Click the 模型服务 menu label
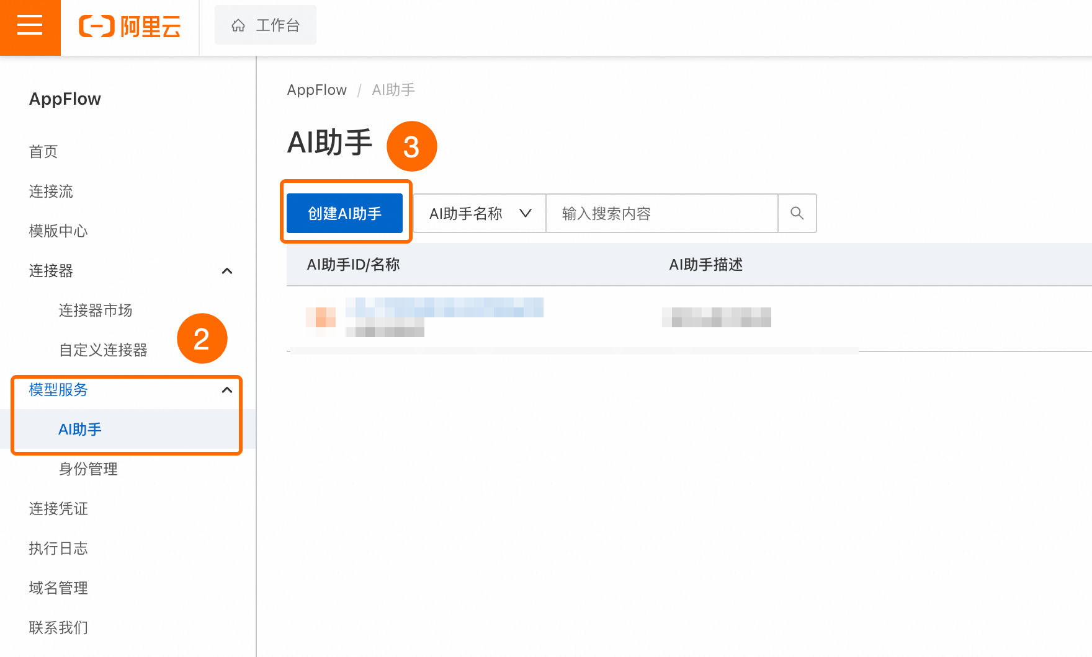1092x657 pixels. tap(58, 390)
